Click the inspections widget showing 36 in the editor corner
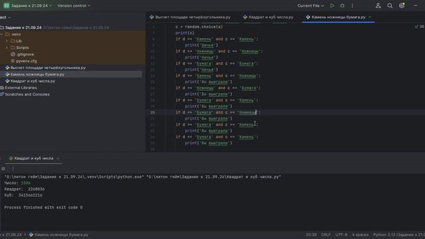Viewport: 425px width, 239px height. click(x=420, y=27)
